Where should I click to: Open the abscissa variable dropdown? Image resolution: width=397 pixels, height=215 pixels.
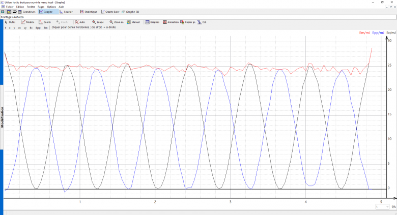click(x=382, y=207)
